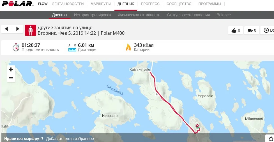The height and width of the screenshot is (142, 274).
Task: Open Статус восстановления tab
Action: [x=188, y=15]
